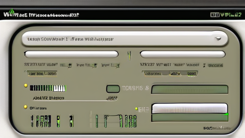245x138 pixels.
Task: Click the APES label ending the underlined row
Action: (112, 98)
